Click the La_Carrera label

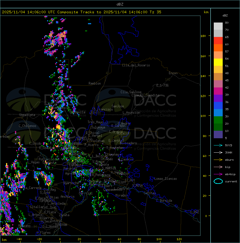point(33,188)
